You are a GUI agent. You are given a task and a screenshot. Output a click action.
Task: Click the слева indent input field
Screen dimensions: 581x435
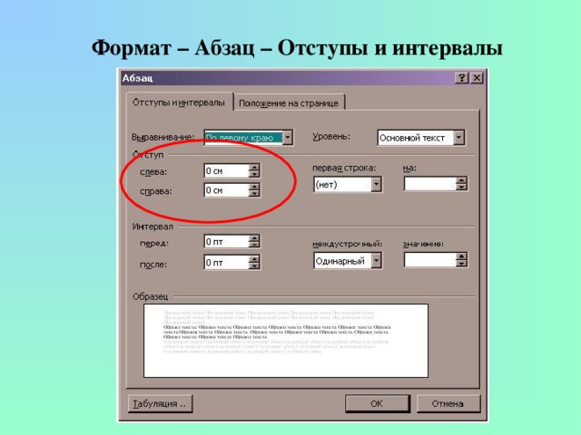click(227, 171)
